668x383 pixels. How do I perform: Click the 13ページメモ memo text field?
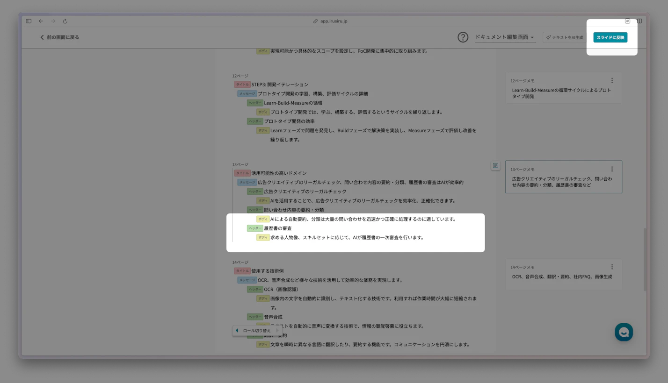561,182
